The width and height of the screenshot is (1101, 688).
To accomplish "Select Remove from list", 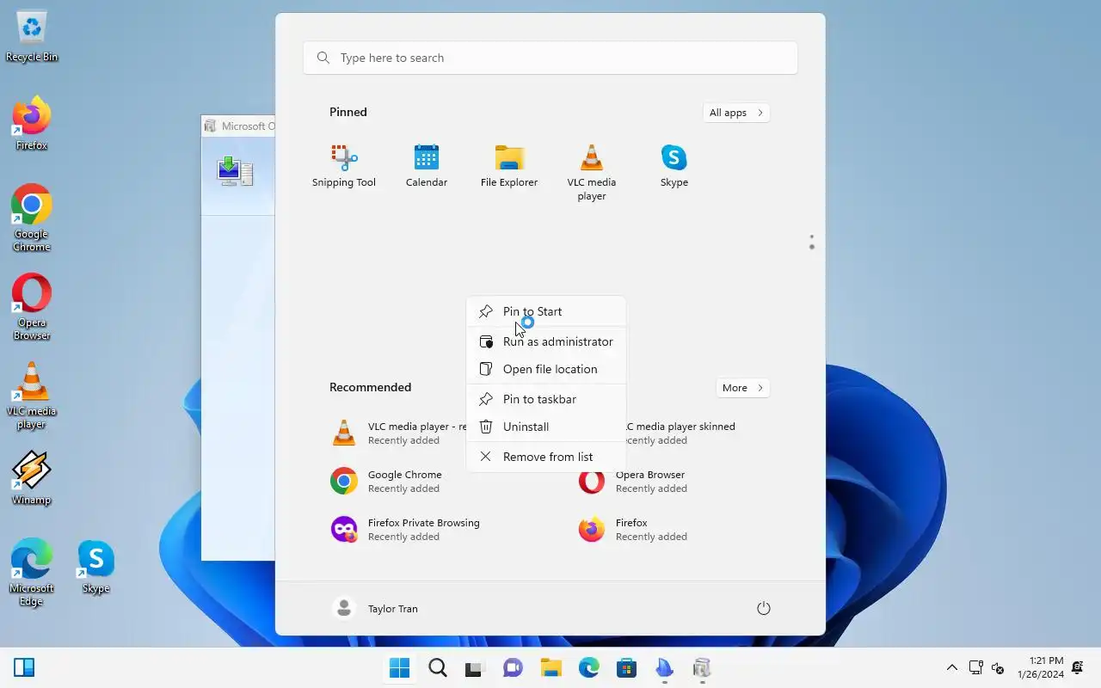I will click(545, 457).
